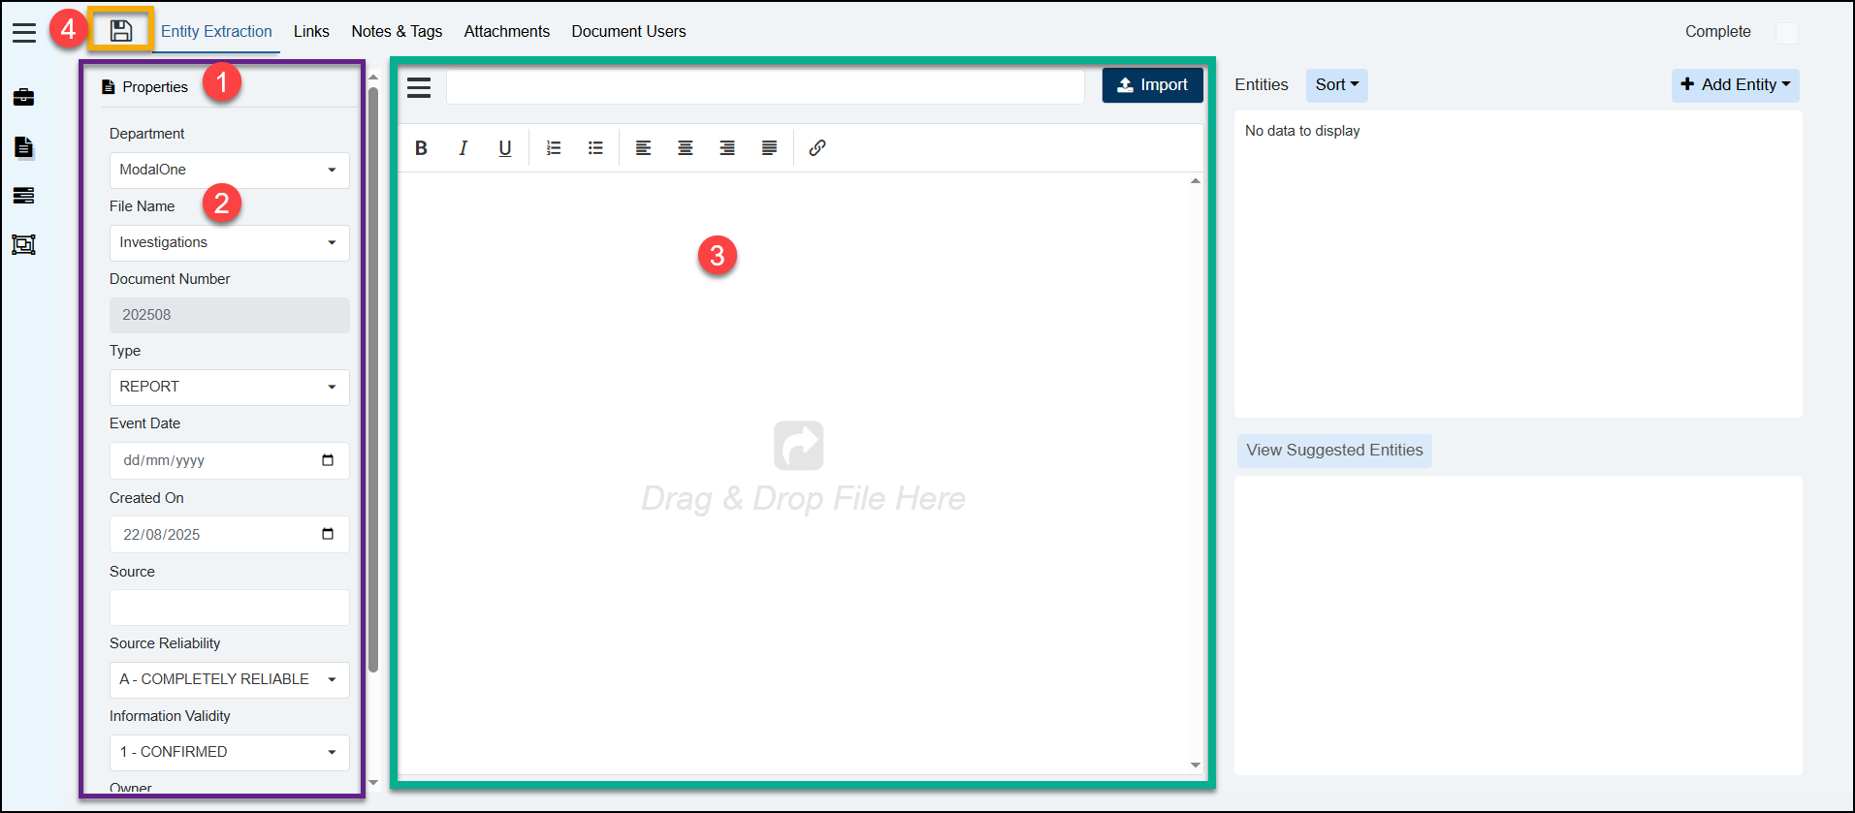Apply italic formatting to text
The height and width of the screenshot is (813, 1855).
tap(463, 148)
